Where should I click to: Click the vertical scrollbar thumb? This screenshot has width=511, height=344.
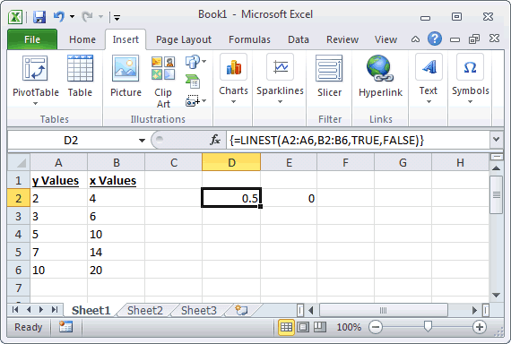tap(497, 194)
